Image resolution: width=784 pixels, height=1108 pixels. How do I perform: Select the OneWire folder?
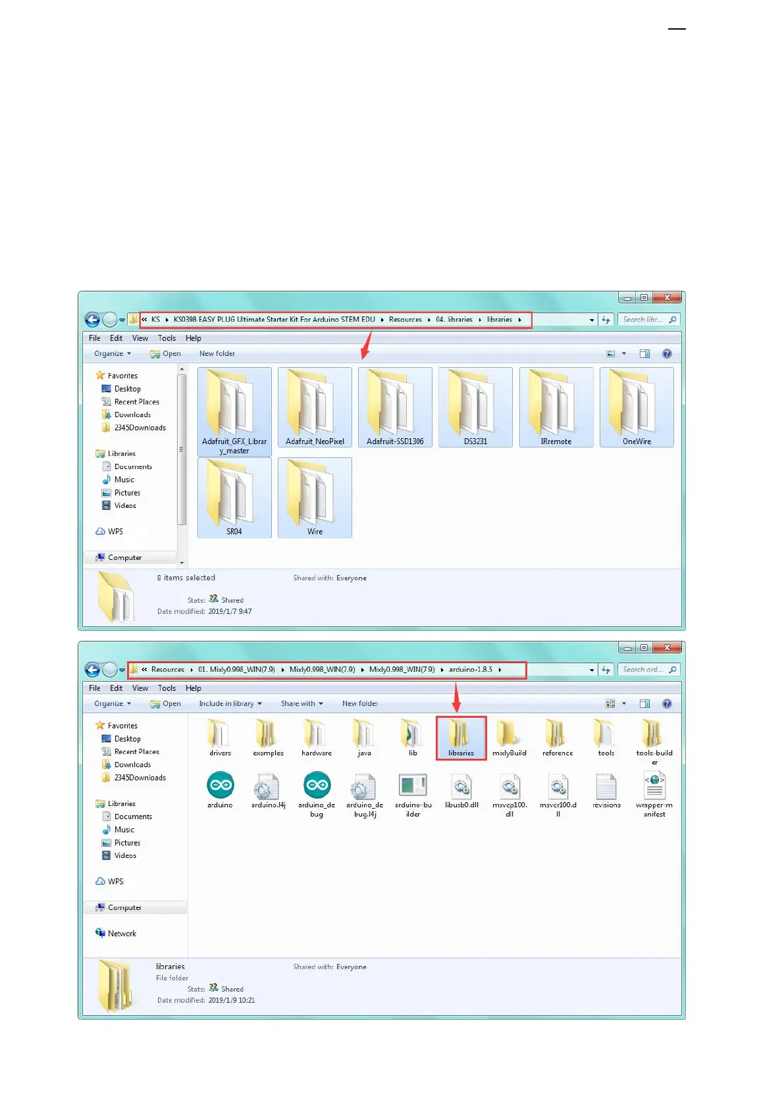point(637,407)
